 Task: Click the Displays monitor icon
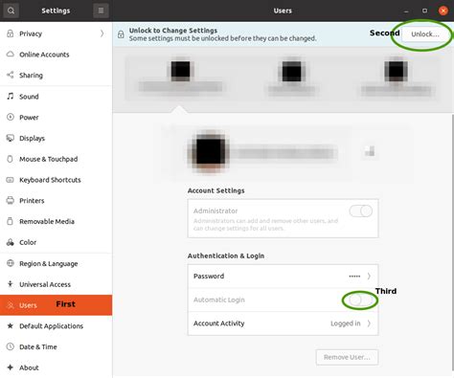point(11,138)
